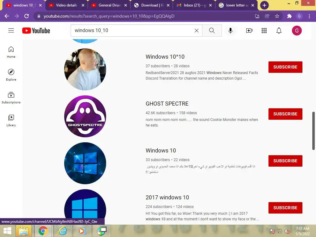The image size is (316, 237).
Task: Subscribe to the Windows 10 channel
Action: coord(285,161)
